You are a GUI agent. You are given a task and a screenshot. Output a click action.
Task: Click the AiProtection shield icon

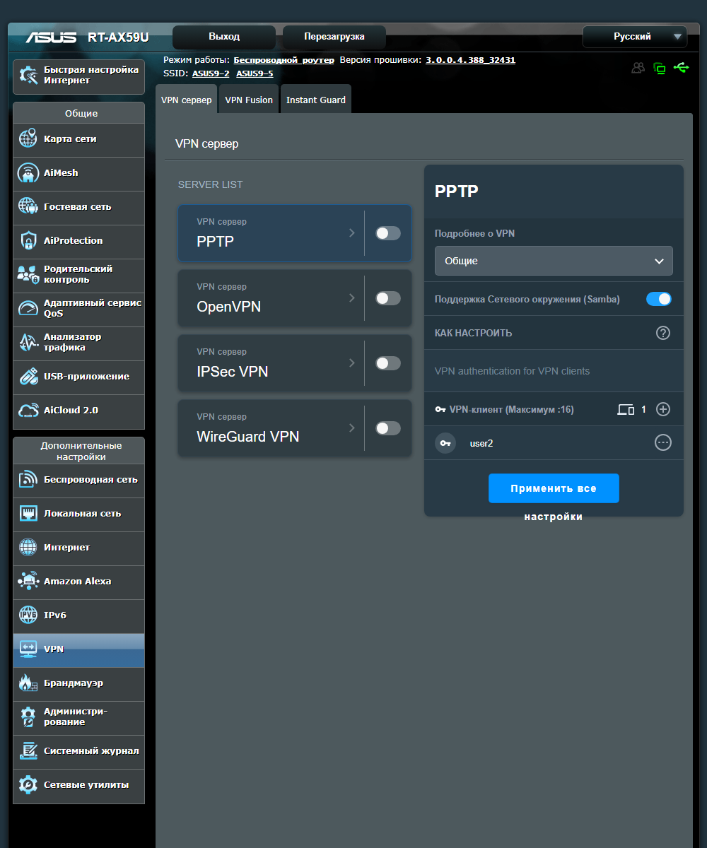pos(28,241)
